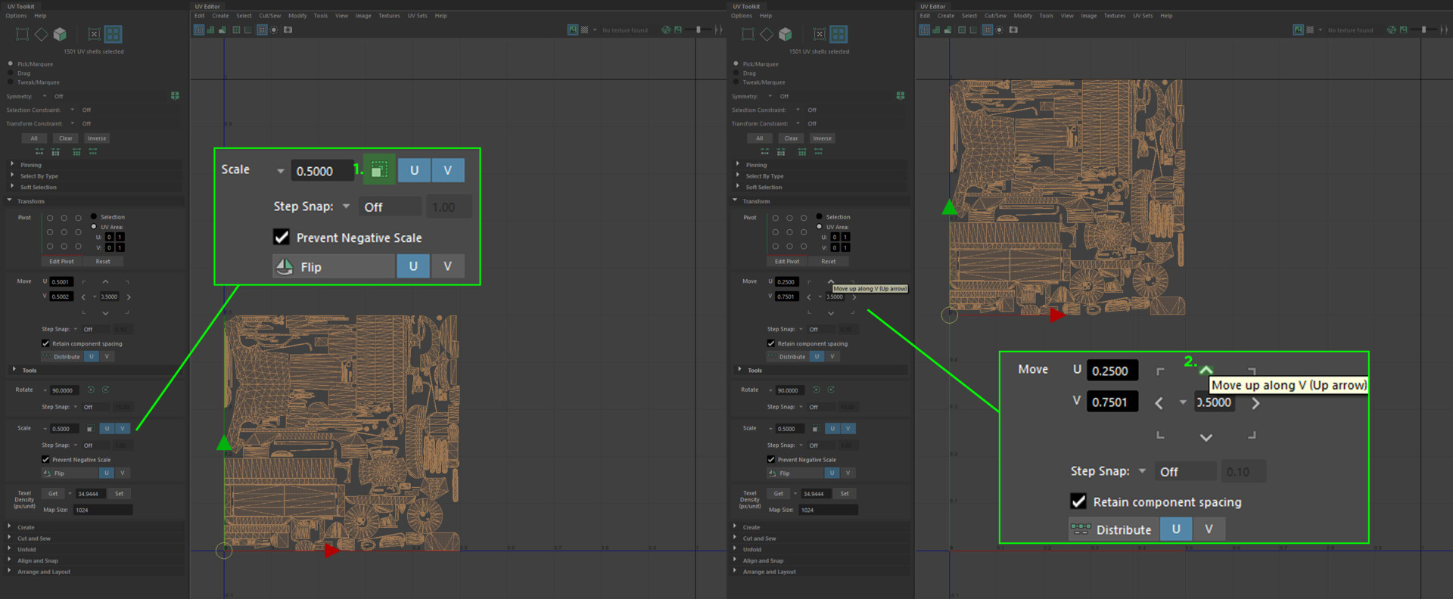Click the Distribute icon in enlarged Move callout
Image resolution: width=1453 pixels, height=599 pixels.
(x=1081, y=529)
